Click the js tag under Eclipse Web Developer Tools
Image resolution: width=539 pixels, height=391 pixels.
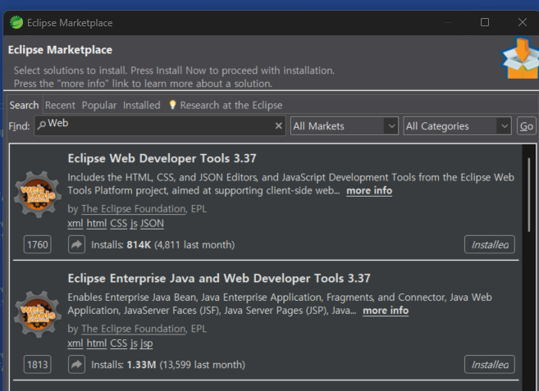(x=134, y=224)
